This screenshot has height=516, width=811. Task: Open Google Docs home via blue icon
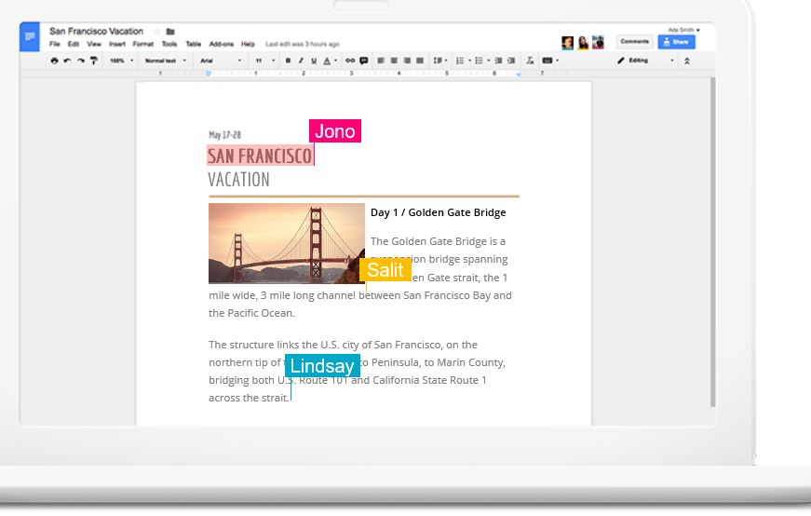[31, 37]
